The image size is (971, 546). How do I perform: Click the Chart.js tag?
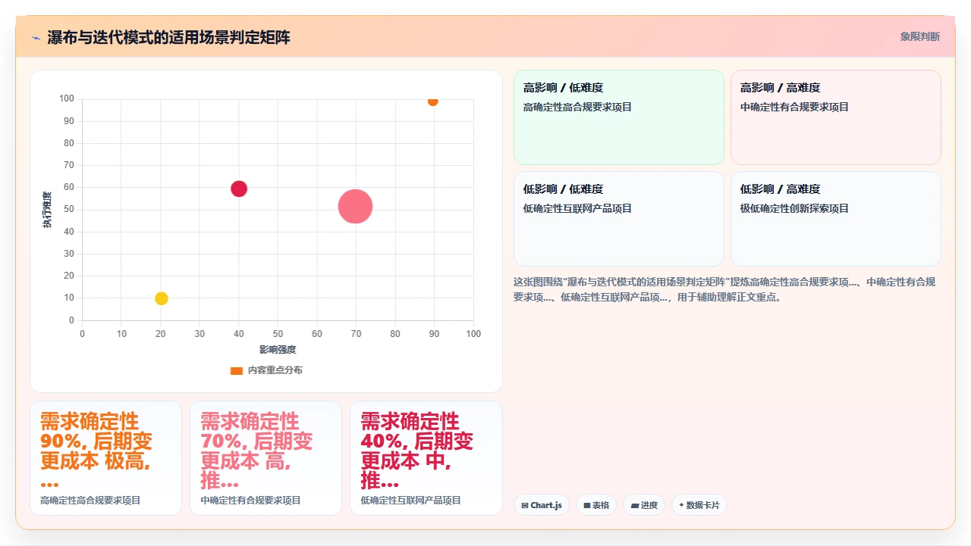point(542,505)
